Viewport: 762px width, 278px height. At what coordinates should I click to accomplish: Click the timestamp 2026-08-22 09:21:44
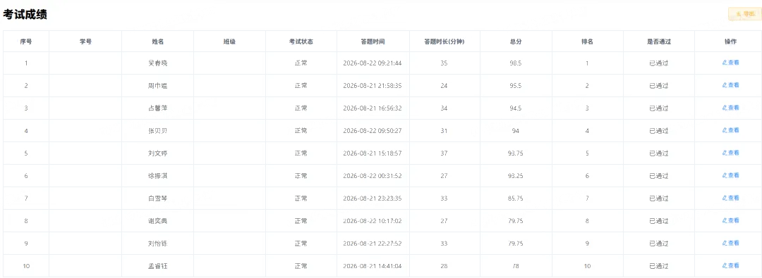point(373,63)
